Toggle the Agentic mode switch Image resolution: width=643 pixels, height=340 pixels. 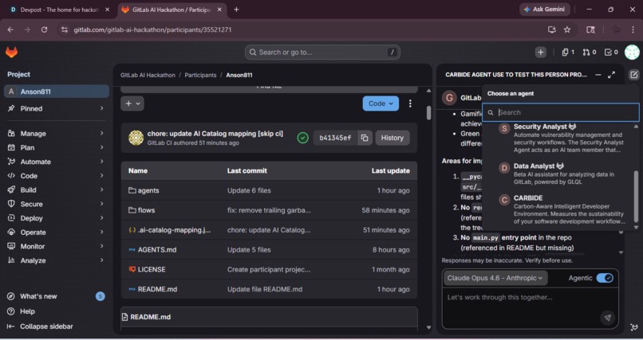(x=605, y=278)
